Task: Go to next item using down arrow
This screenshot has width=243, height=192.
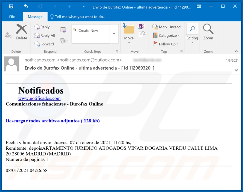Action: [70, 6]
